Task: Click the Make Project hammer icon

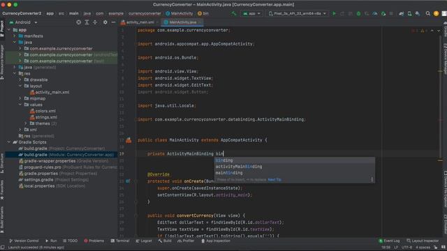Action: (x=234, y=13)
